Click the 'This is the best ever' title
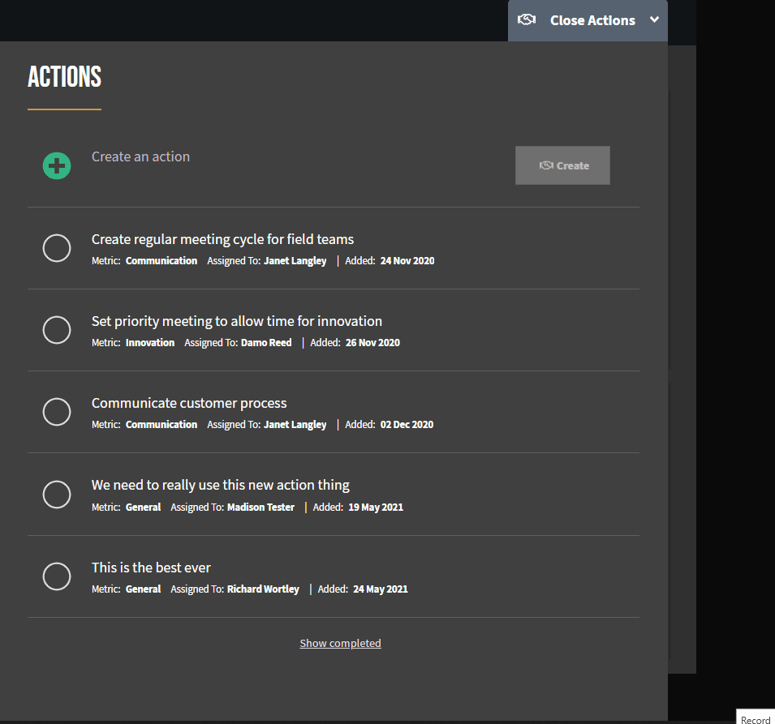The height and width of the screenshot is (724, 775). 151,568
